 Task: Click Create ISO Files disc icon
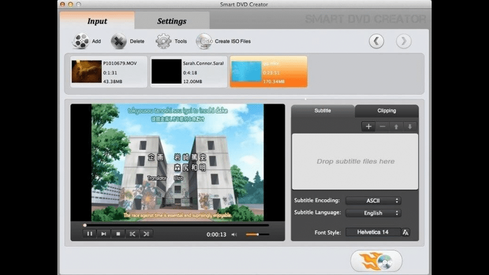[x=204, y=41]
